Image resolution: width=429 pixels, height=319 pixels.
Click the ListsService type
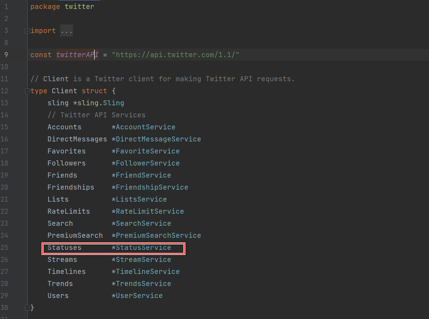tap(141, 199)
